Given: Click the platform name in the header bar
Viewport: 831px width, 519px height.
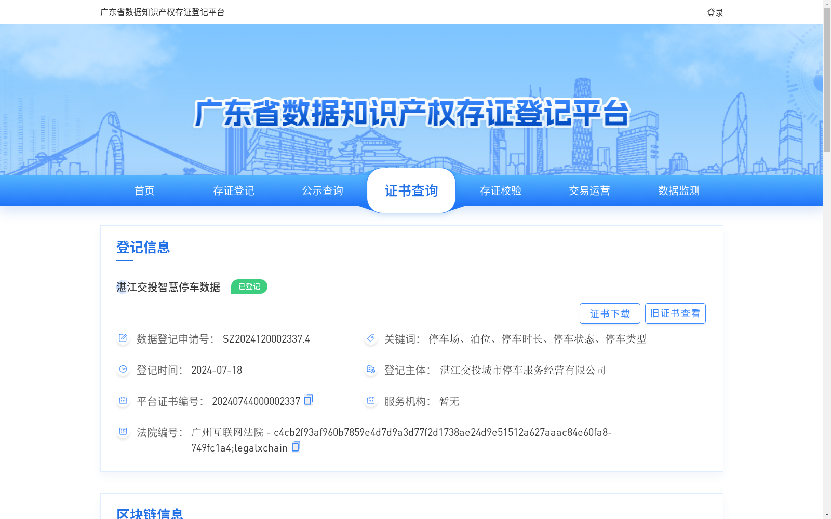Looking at the screenshot, I should 163,12.
